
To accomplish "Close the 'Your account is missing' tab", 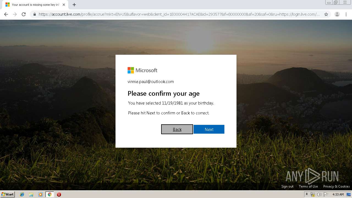I will click(64, 5).
